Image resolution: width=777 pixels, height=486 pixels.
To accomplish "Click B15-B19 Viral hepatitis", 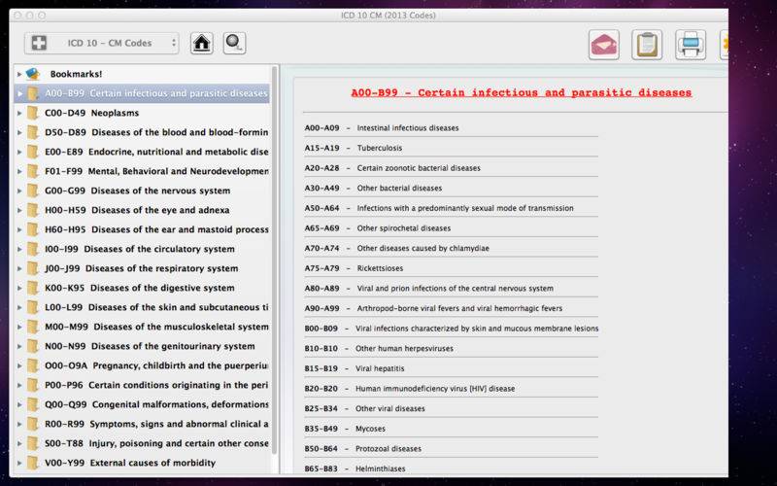I will (355, 368).
